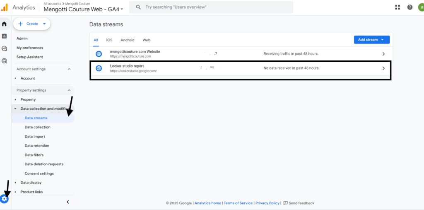
Task: Select the Android tab
Action: pyautogui.click(x=128, y=40)
